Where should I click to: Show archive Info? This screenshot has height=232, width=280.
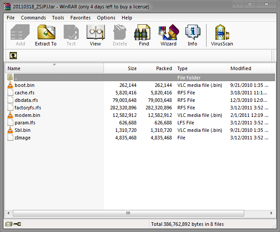192,35
